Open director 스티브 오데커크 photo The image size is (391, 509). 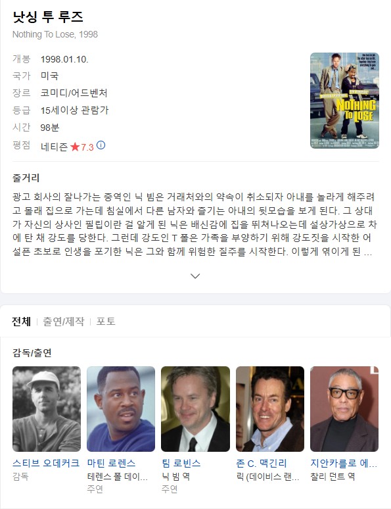(x=47, y=409)
